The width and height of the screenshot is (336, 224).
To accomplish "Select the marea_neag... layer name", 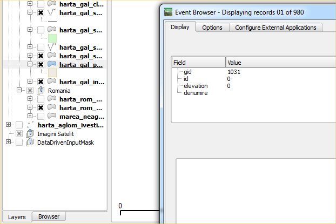I will 82,117.
